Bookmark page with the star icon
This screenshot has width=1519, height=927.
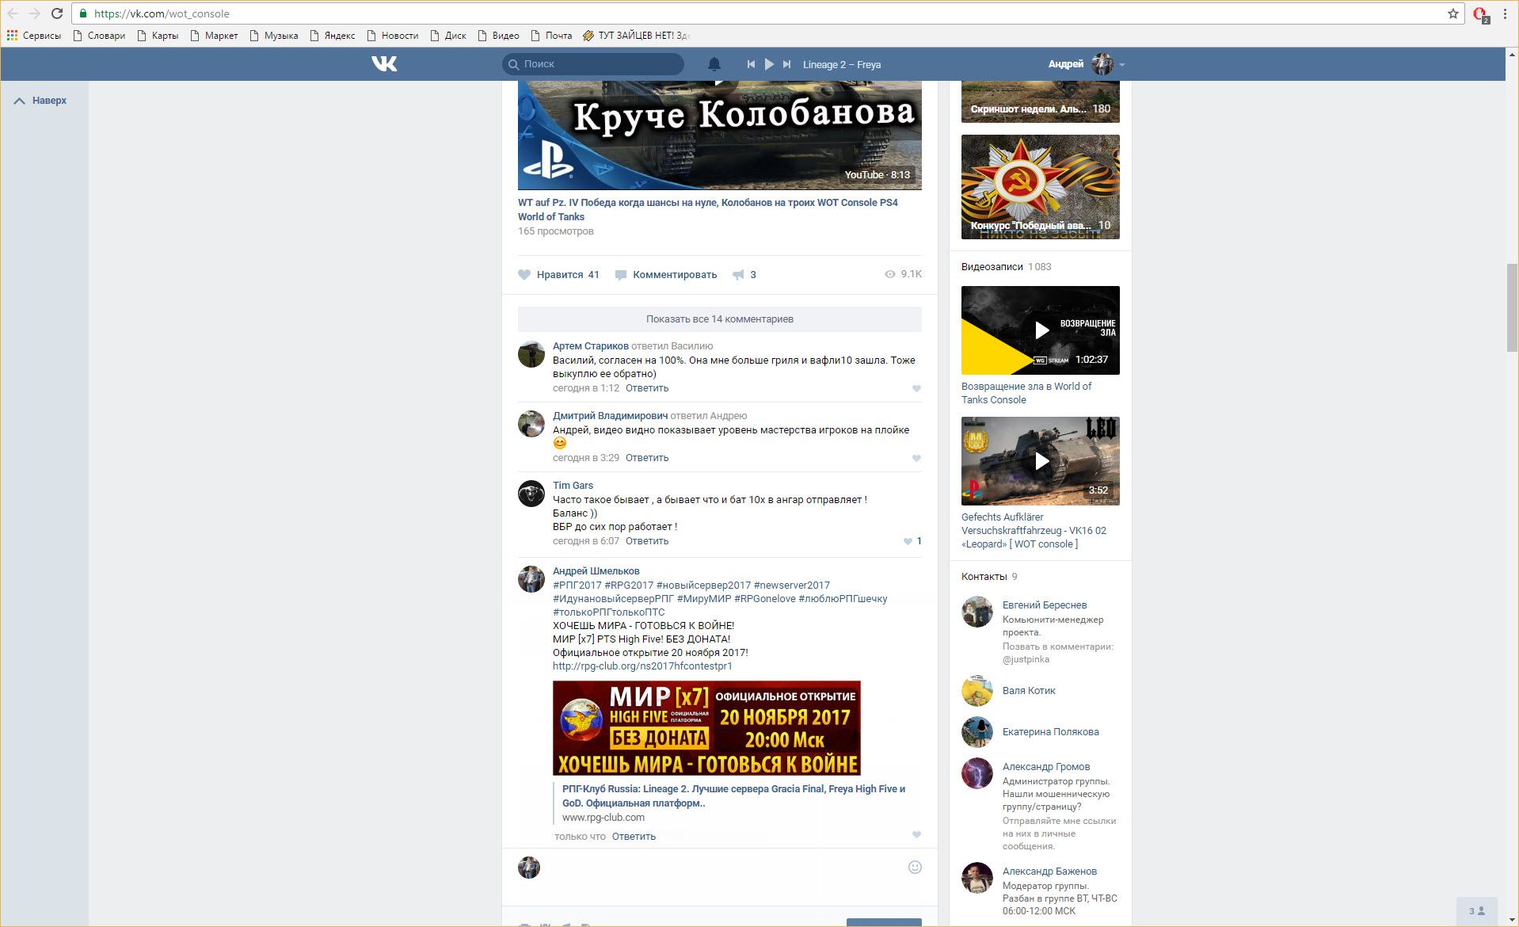(1452, 13)
